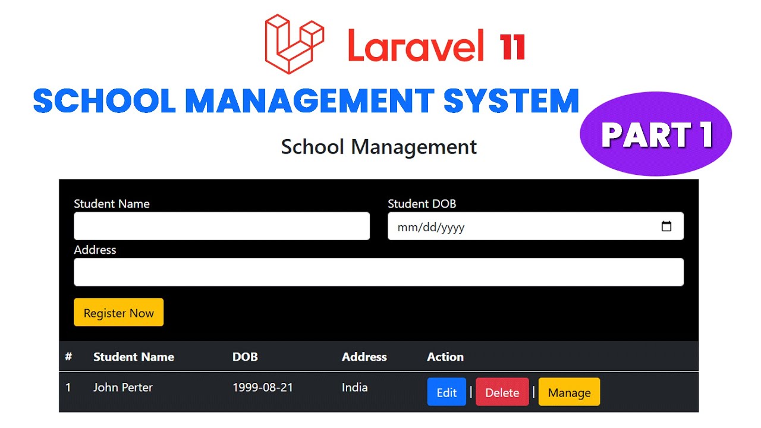Select the 1999-08-21 DOB cell

(263, 388)
